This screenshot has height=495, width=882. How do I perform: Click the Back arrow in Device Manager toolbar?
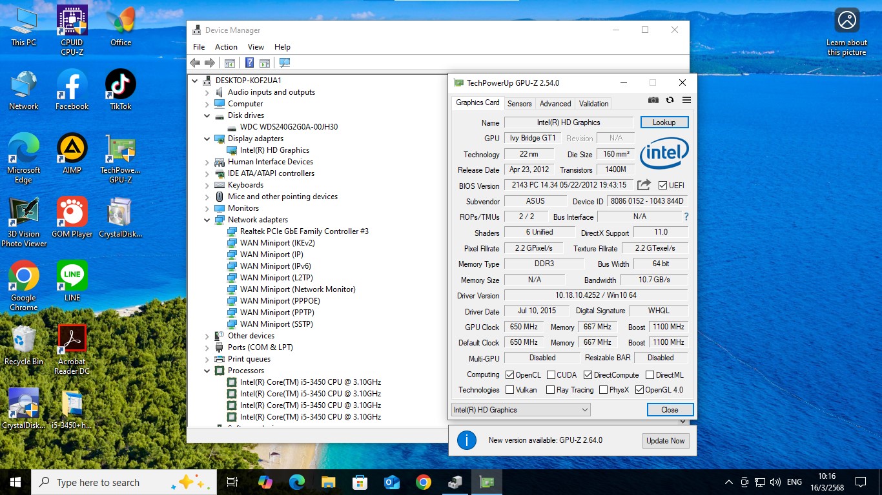pos(195,63)
